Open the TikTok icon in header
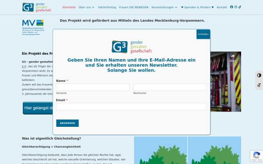The image size is (263, 164). pyautogui.click(x=240, y=7)
